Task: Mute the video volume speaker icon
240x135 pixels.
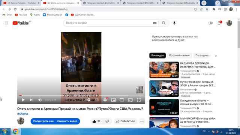Action: [x=40, y=100]
